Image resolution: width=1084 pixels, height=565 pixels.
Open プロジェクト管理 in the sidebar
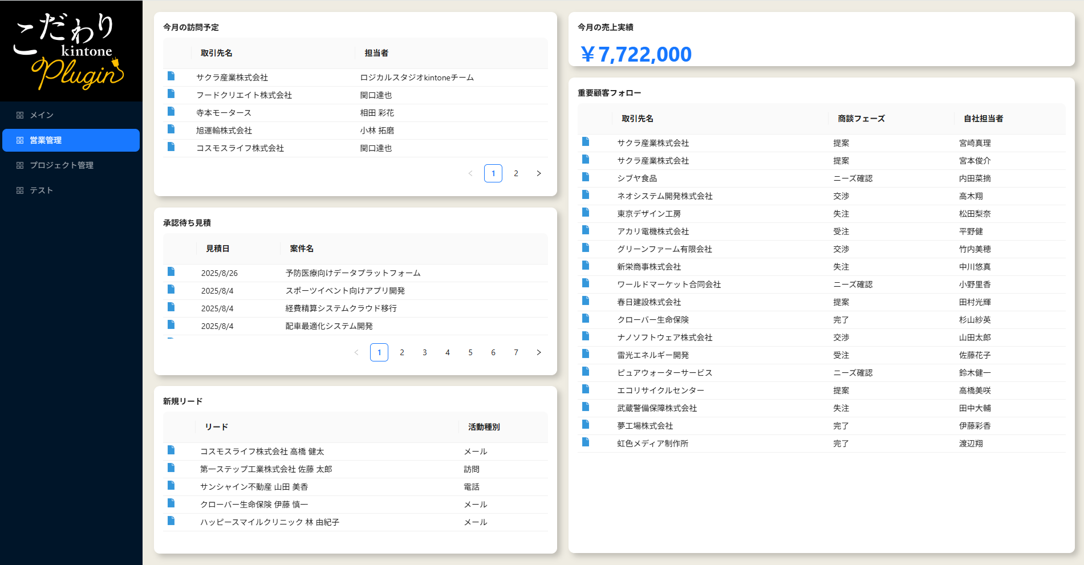coord(62,165)
